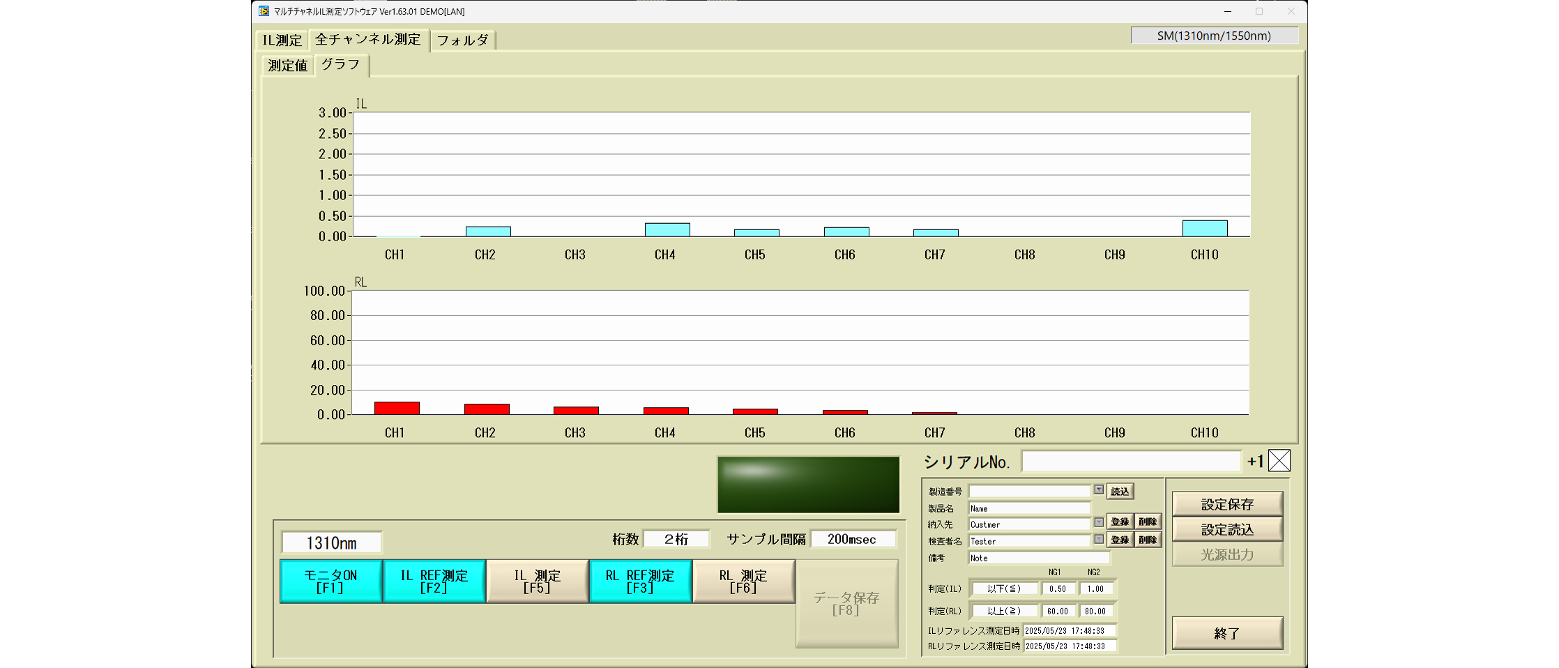The width and height of the screenshot is (1559, 668).
Task: Click the ILリファレンス測定日時 timestamp field
Action: click(1070, 630)
